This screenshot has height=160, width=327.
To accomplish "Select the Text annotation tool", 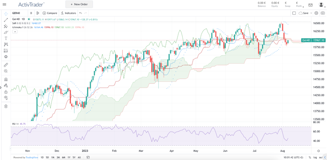I will pos(6,38).
